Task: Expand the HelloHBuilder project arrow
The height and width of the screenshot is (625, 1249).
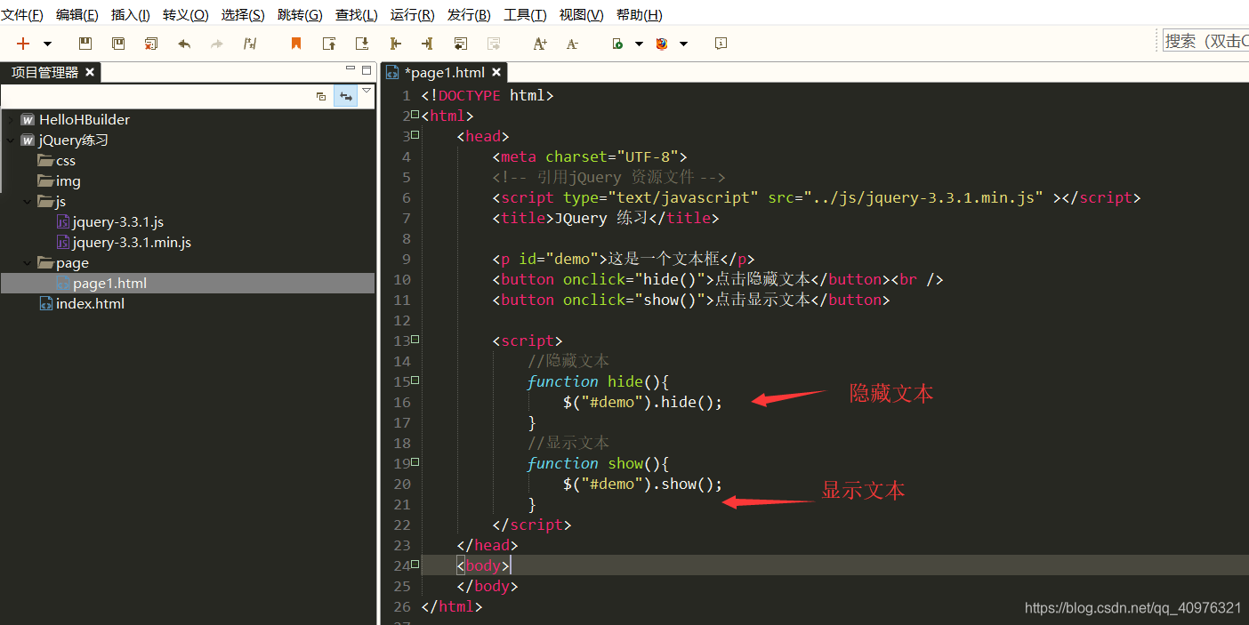Action: click(10, 119)
